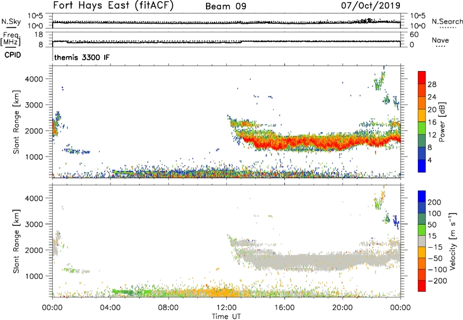Select the 'Freq. [MHz]' axis label
Screen dimensions: 463x320
click(10, 39)
